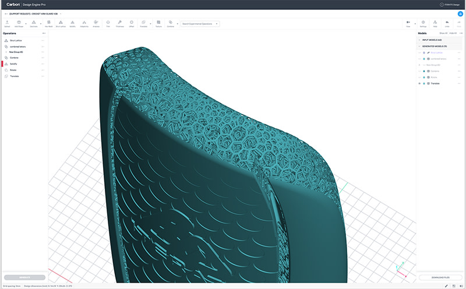Toggle visibility of Rotate model
Viewport: 466px width, 289px height.
pyautogui.click(x=419, y=77)
